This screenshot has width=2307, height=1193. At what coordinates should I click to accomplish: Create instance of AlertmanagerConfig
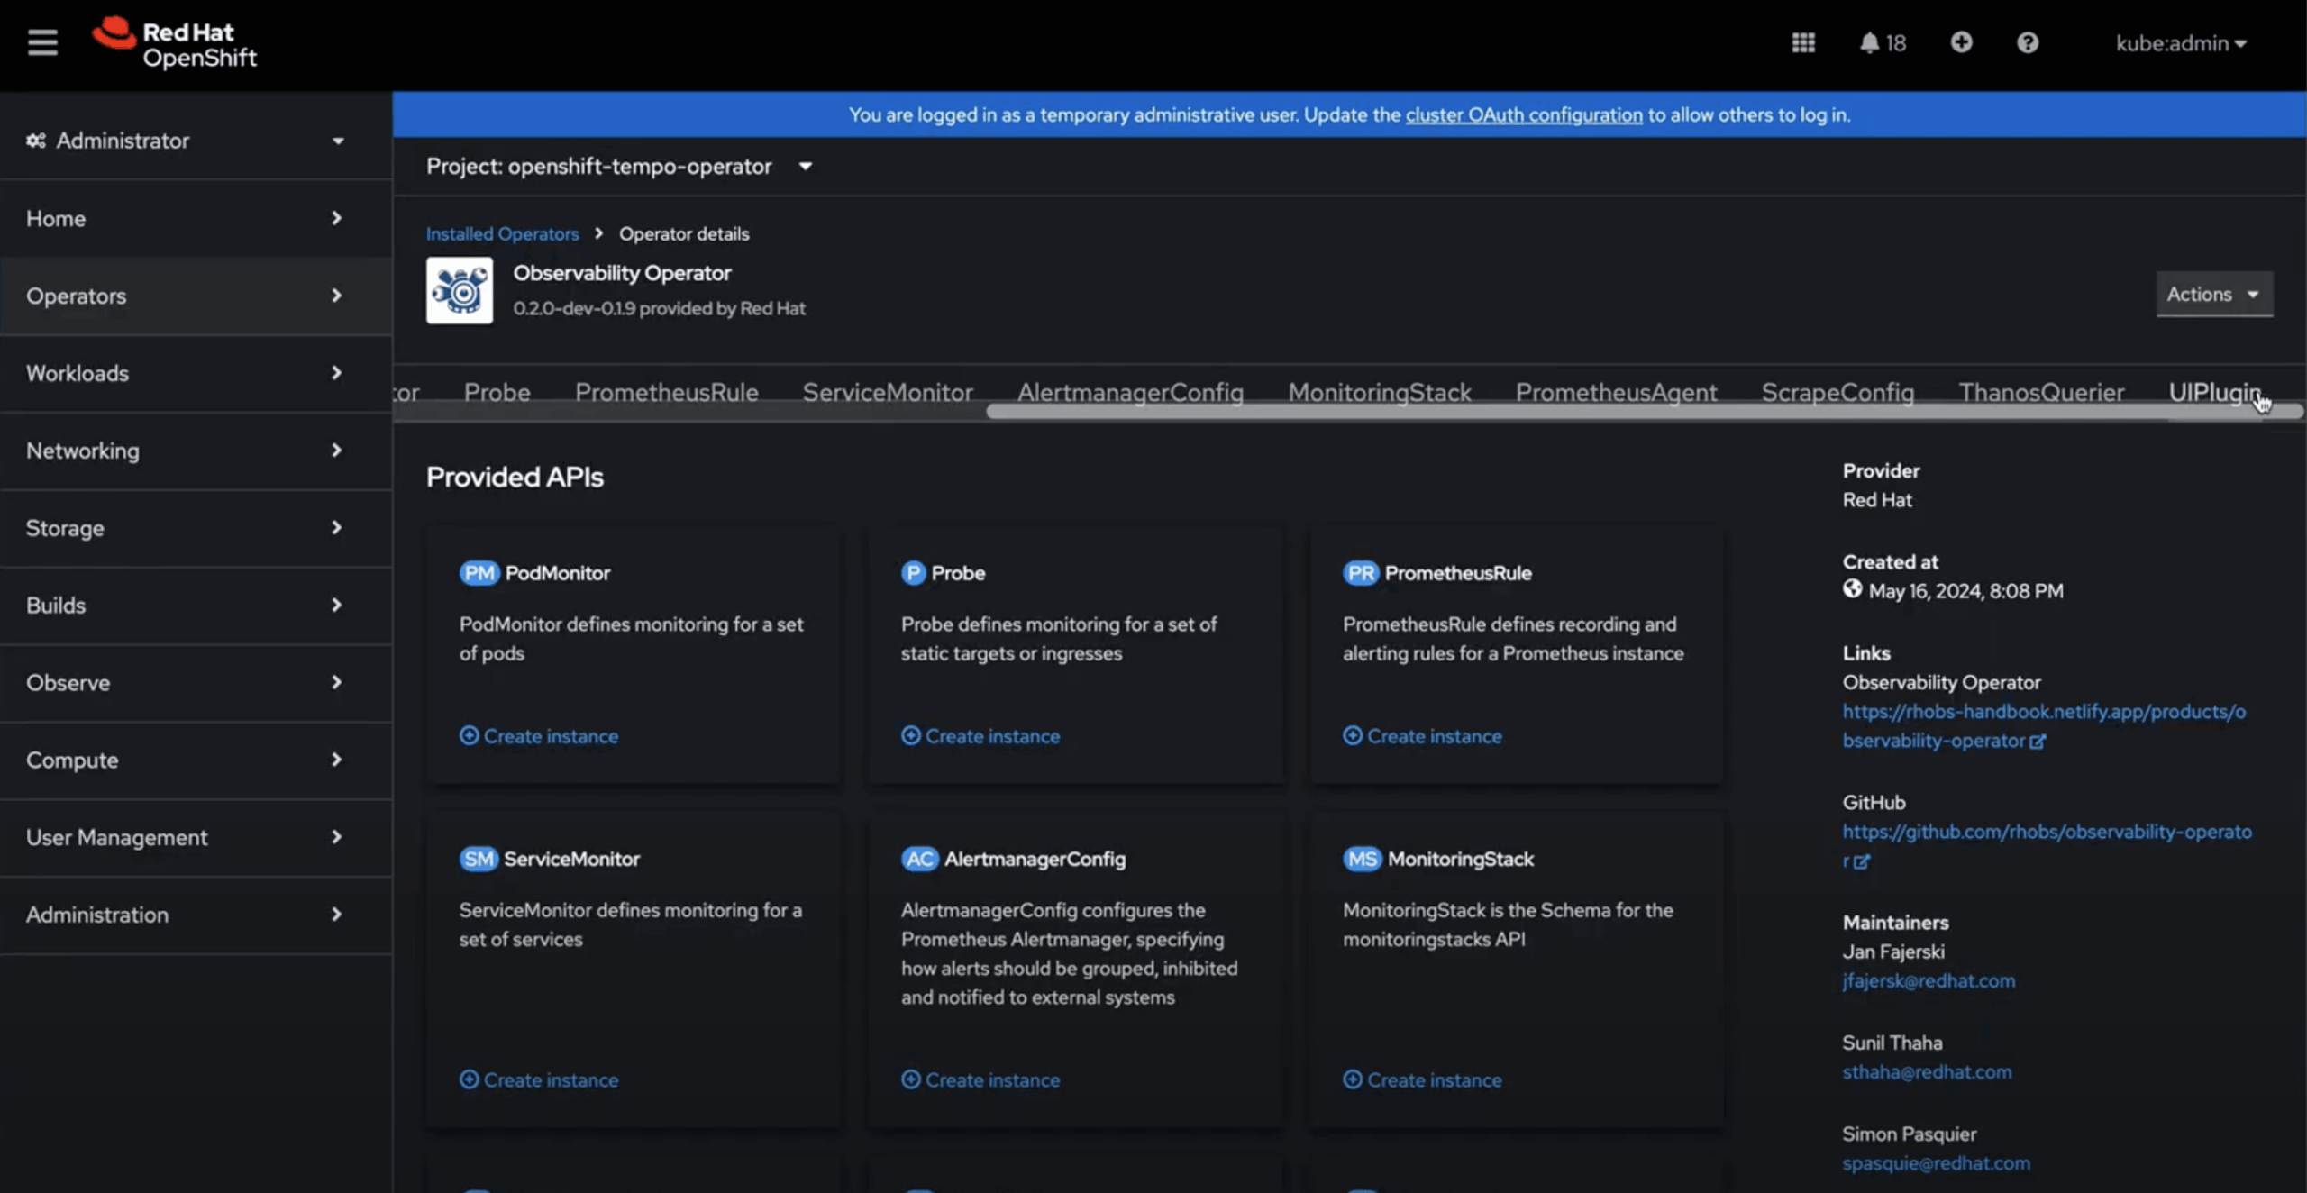(980, 1080)
